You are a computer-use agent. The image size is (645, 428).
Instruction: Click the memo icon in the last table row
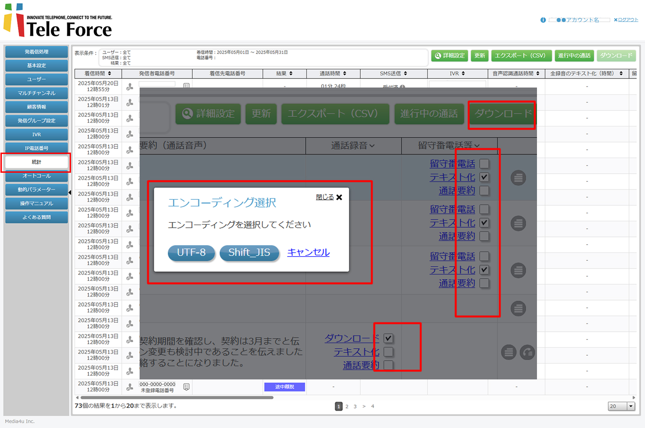point(186,387)
